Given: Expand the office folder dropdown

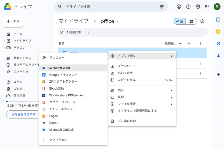Looking at the screenshot, I should pos(117,22).
